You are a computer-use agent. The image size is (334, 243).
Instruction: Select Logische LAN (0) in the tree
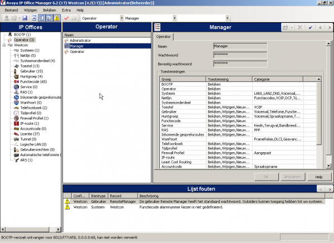pyautogui.click(x=33, y=144)
